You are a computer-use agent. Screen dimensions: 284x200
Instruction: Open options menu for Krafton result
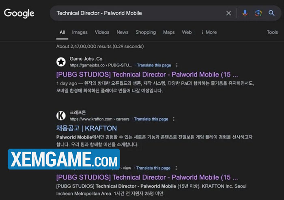coord(174,119)
